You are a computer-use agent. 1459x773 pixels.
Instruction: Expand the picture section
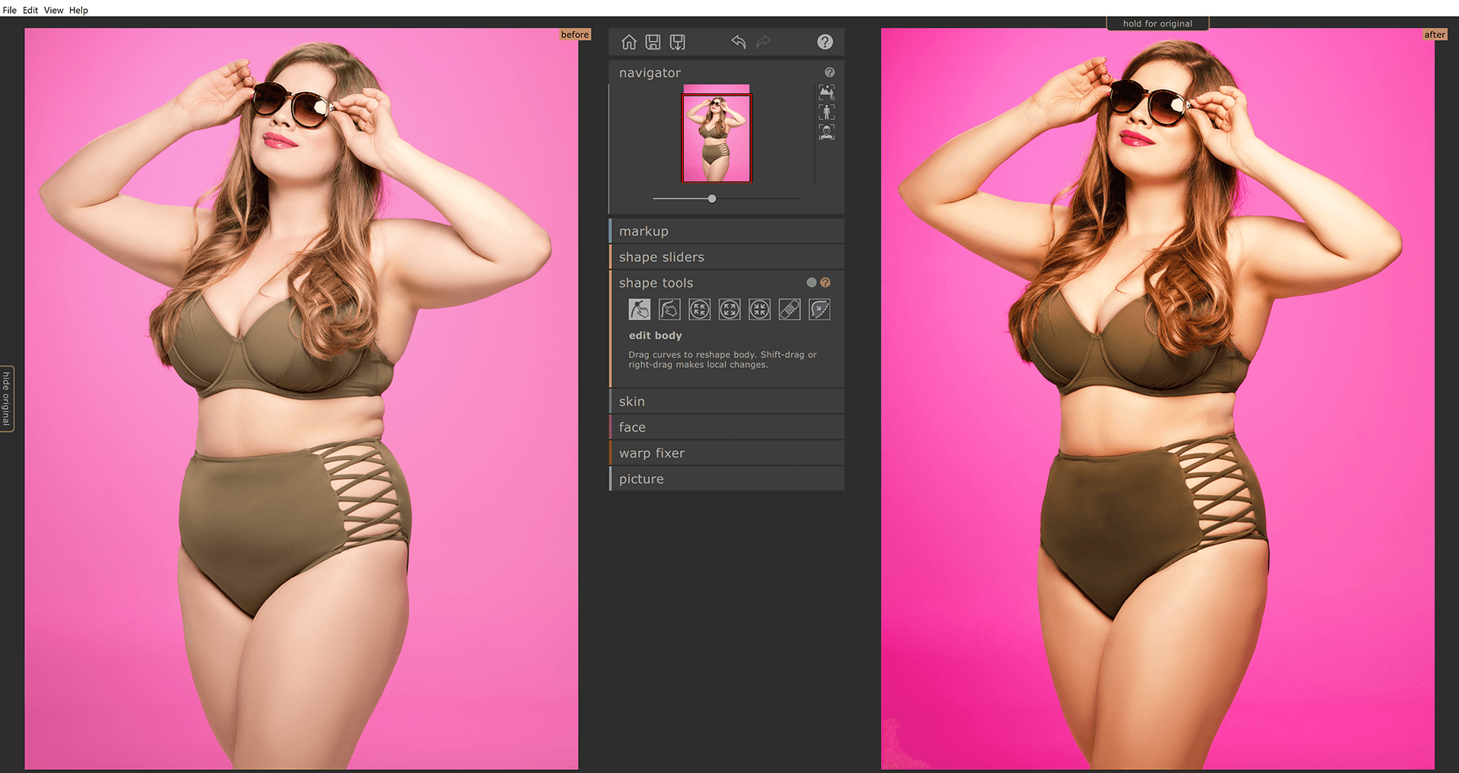click(x=726, y=479)
